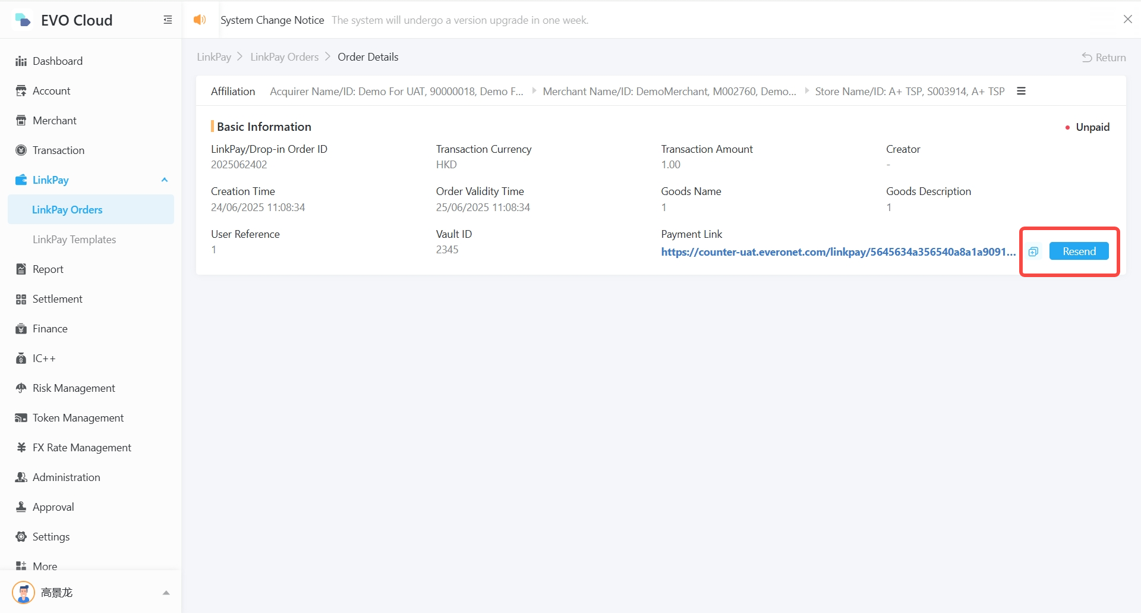Open the Risk Management section
The height and width of the screenshot is (613, 1141).
click(x=74, y=388)
